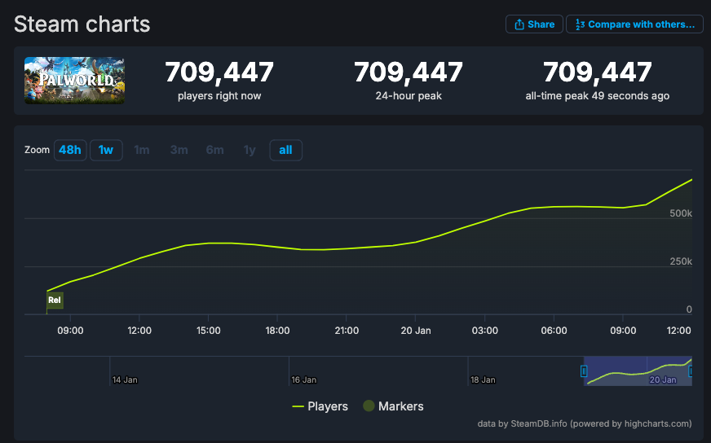This screenshot has width=711, height=443.
Task: Toggle the Players series legend
Action: (320, 406)
